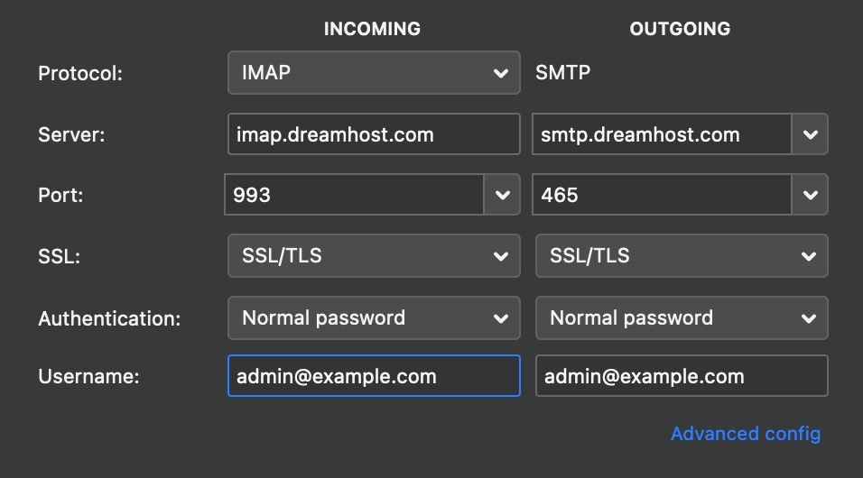Open the incoming Protocol IMAP dropdown
The width and height of the screenshot is (863, 478).
coord(374,73)
